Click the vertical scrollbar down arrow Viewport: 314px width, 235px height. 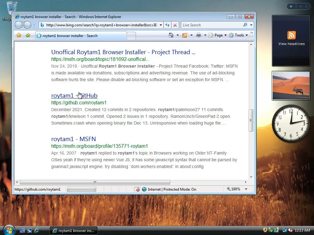click(x=251, y=177)
